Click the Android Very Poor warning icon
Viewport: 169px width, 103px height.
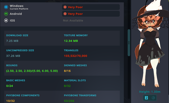(x=65, y=14)
